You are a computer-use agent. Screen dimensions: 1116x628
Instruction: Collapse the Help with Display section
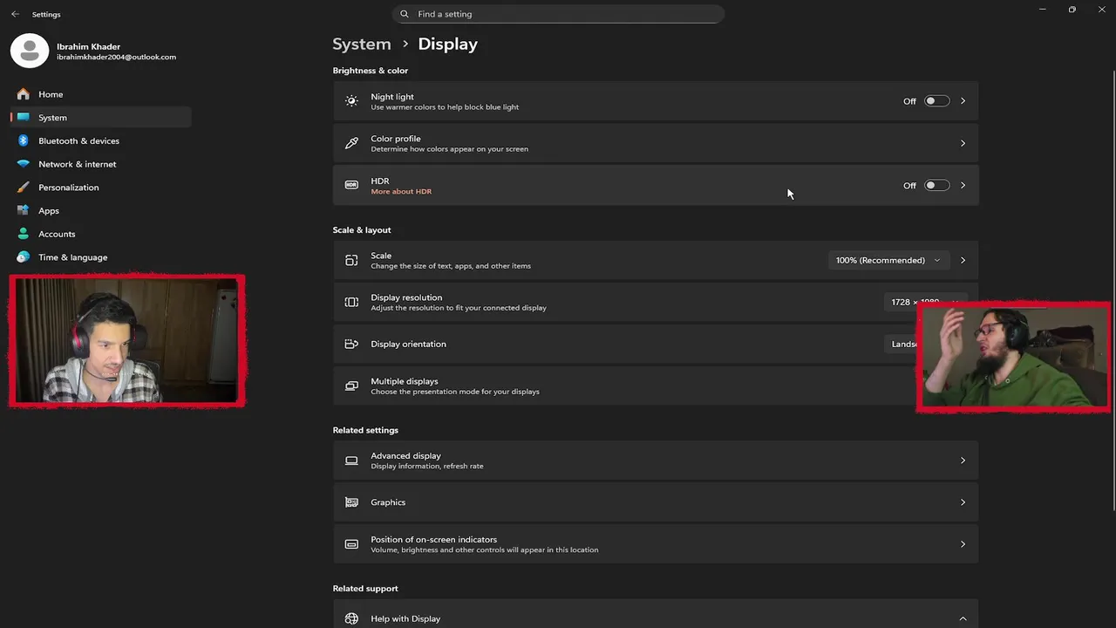(963, 618)
